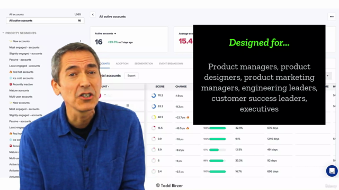This screenshot has height=190, width=339.
Task: Click the fire icon next to +22.7 pts
Action: click(x=188, y=117)
